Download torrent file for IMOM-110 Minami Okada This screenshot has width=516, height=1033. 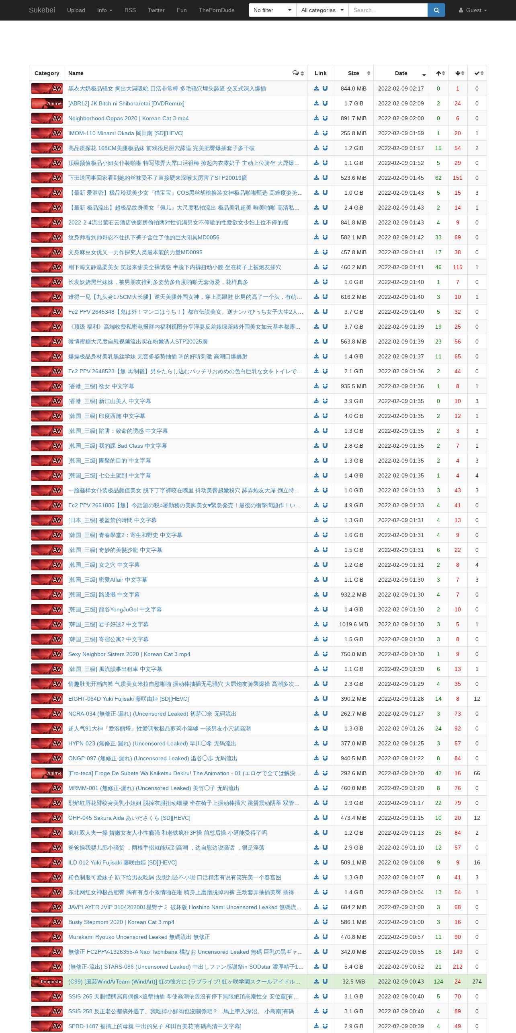coord(317,133)
